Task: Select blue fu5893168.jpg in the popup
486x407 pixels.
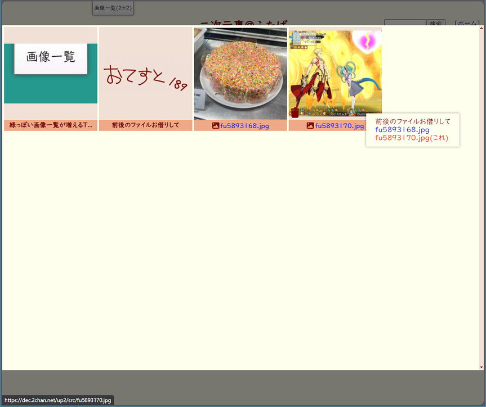Action: click(x=402, y=130)
